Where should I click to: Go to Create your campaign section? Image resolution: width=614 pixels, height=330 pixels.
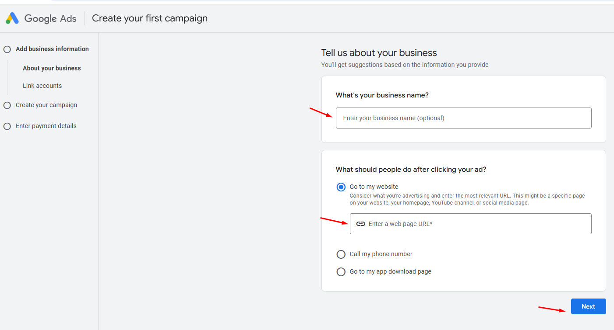[x=46, y=105]
